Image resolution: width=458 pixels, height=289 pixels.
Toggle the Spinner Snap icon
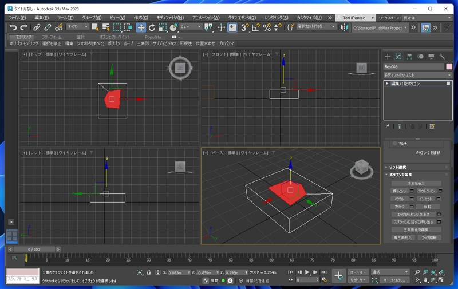point(278,27)
